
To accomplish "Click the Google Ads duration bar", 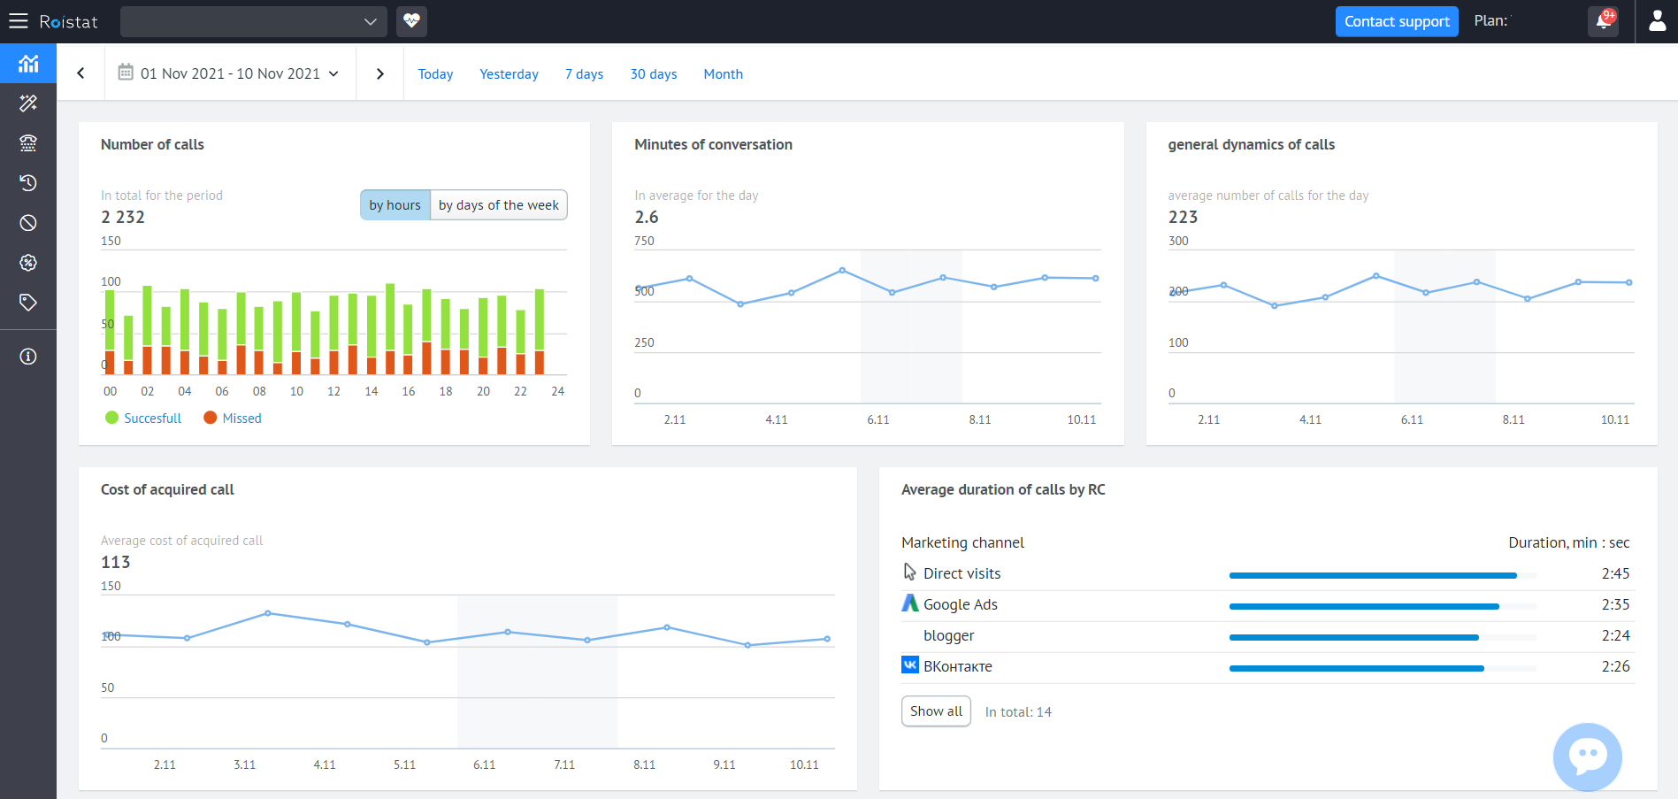I will click(x=1383, y=607).
